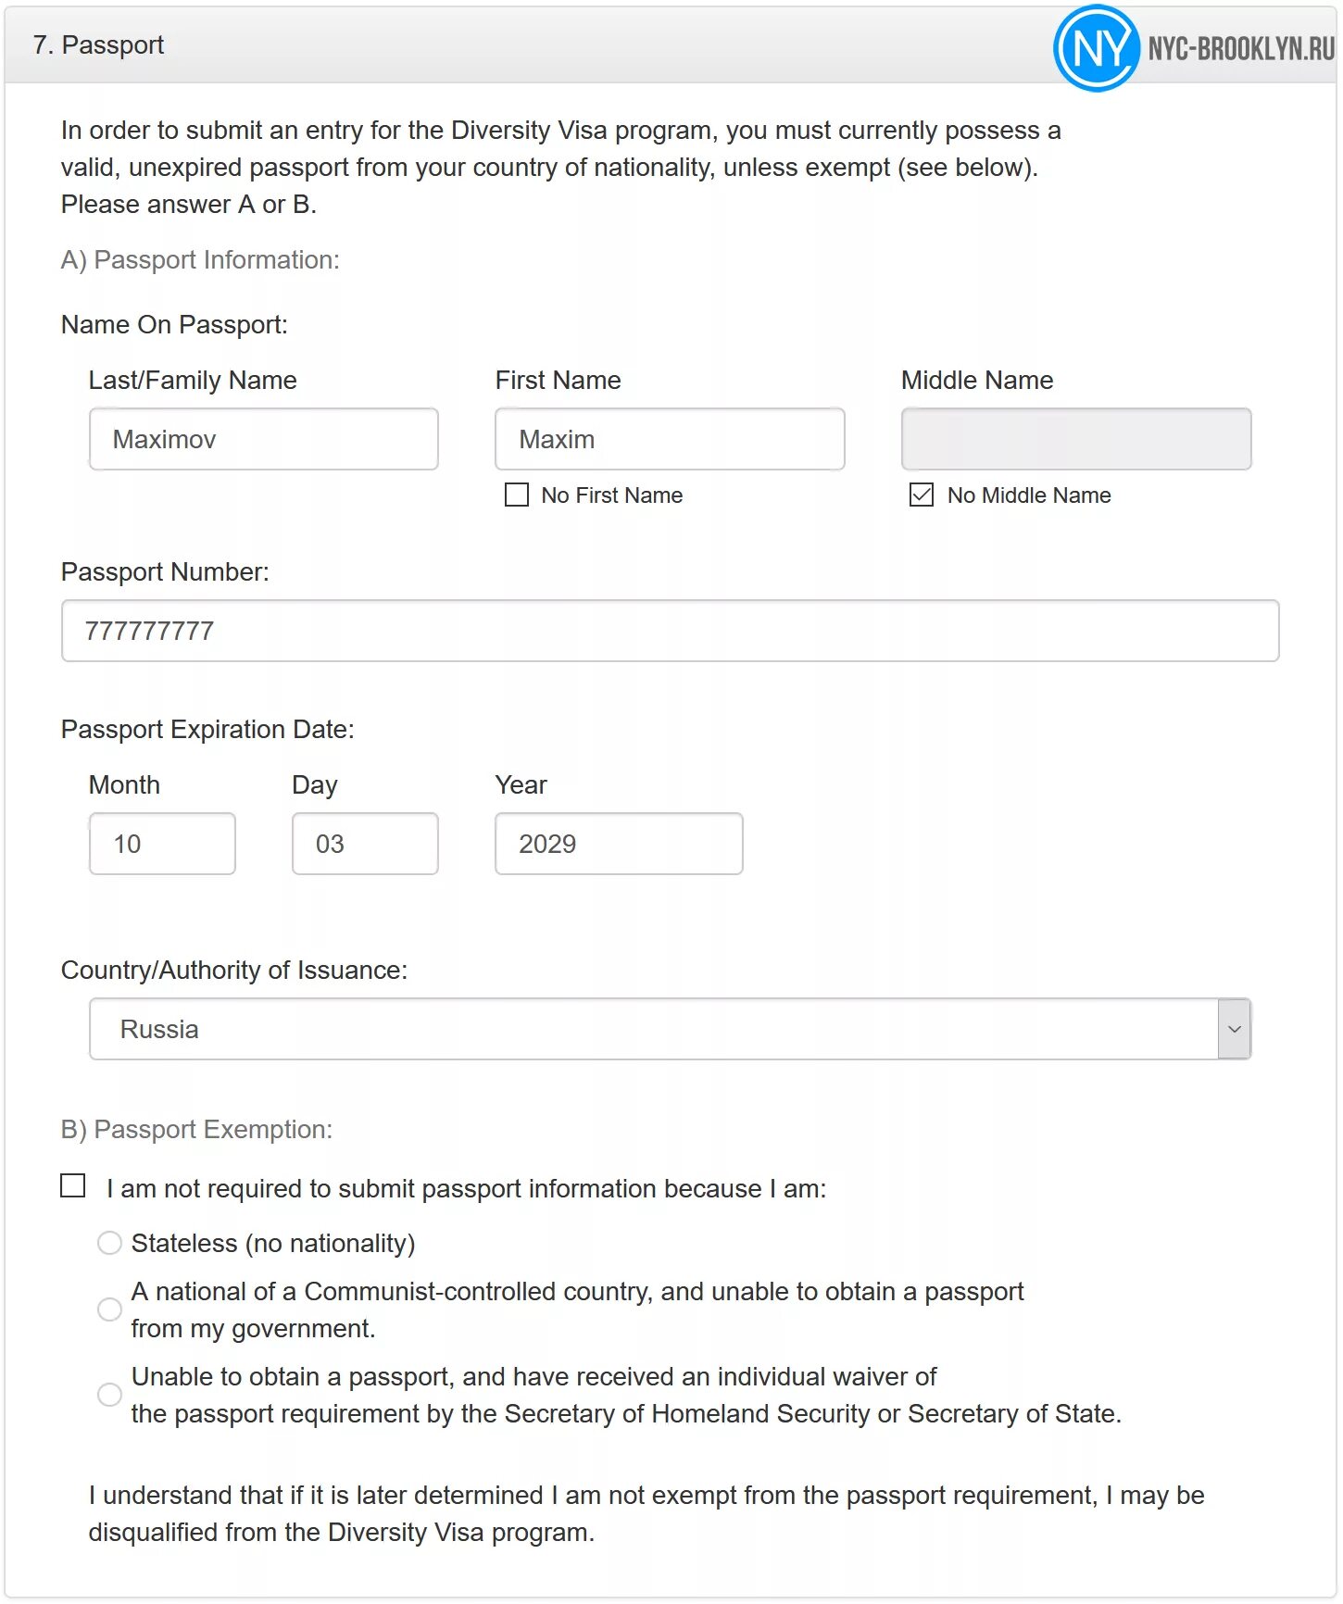Screen dimensions: 1343x1604
Task: Select the expiration Day field
Action: coord(365,844)
